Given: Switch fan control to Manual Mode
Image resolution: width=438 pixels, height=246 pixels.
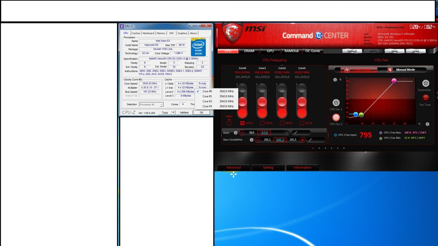Looking at the screenshot, I should tap(405, 70).
